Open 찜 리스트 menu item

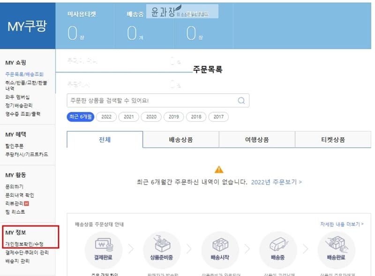[x=15, y=212]
